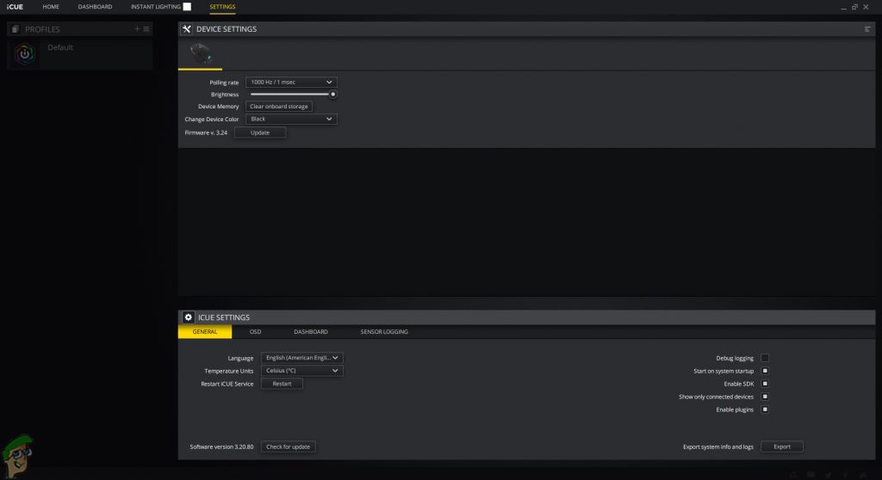
Task: Toggle Start on system startup checkbox
Action: coord(765,371)
